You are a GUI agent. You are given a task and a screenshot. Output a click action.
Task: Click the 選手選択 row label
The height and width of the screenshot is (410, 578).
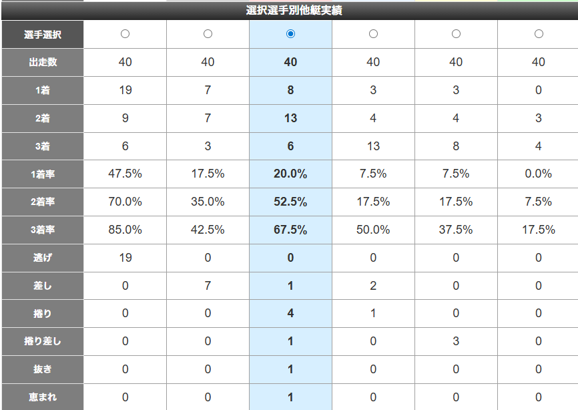pyautogui.click(x=43, y=34)
